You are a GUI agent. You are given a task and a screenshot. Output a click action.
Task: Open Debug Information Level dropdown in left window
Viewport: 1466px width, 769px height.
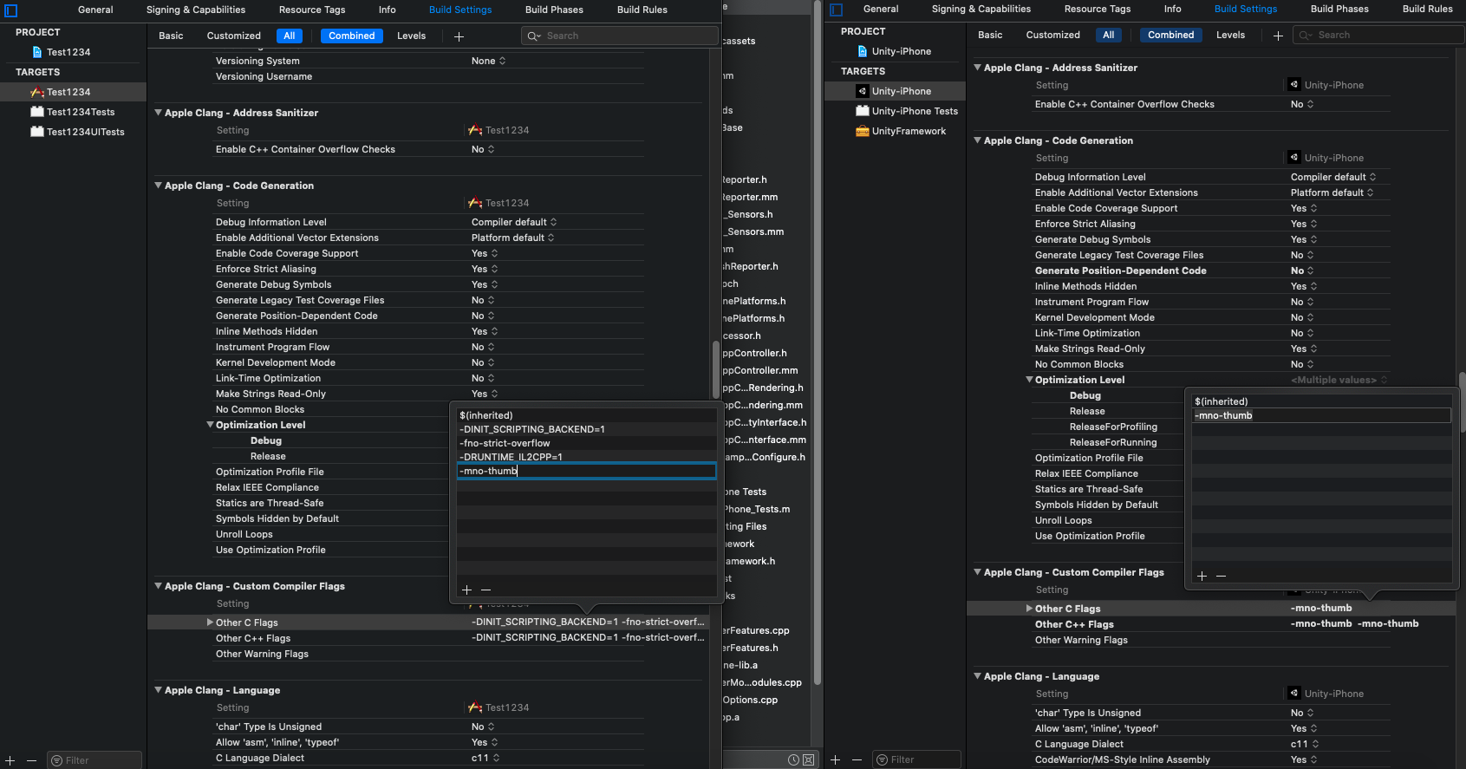(514, 222)
